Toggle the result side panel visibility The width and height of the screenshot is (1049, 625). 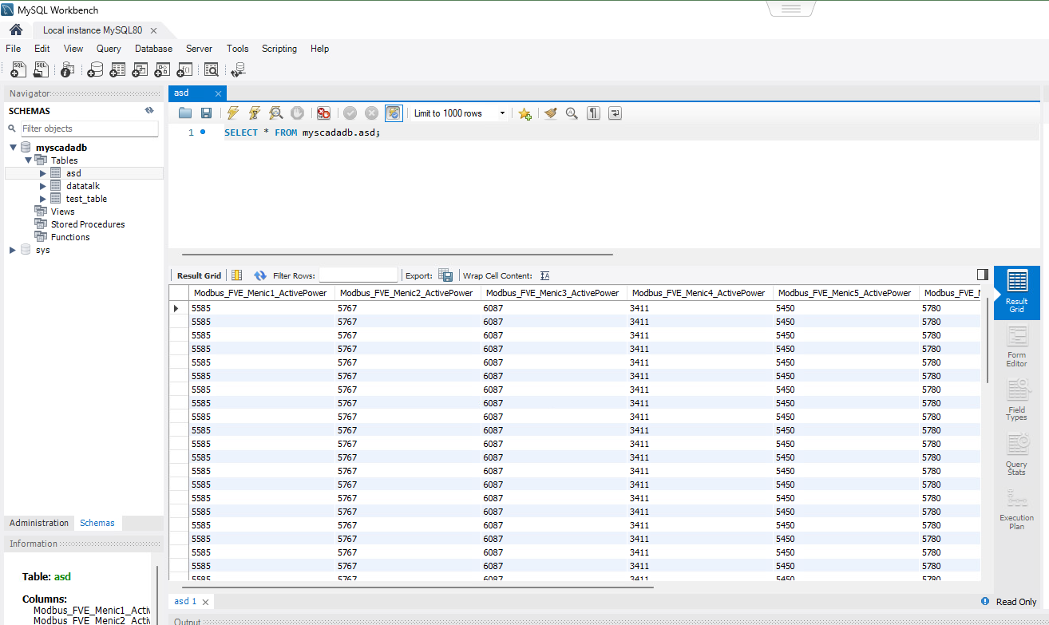coord(982,275)
